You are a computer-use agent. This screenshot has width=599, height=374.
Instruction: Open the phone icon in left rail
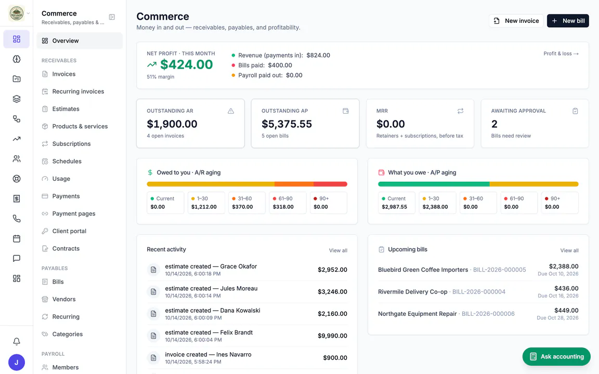[17, 219]
